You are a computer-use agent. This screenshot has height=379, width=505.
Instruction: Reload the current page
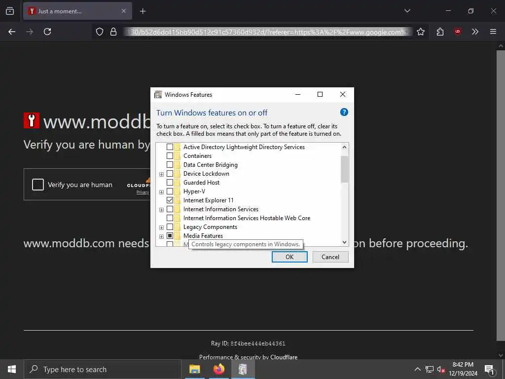coord(47,32)
